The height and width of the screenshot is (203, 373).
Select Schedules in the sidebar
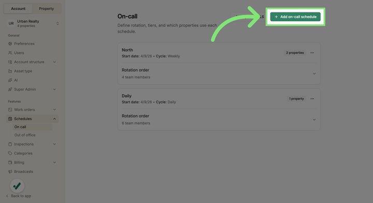point(32,119)
